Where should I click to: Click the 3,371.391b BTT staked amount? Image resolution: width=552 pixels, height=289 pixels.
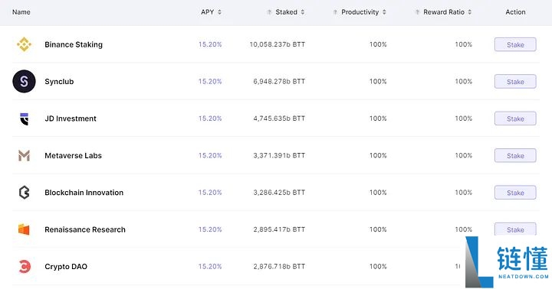[279, 155]
